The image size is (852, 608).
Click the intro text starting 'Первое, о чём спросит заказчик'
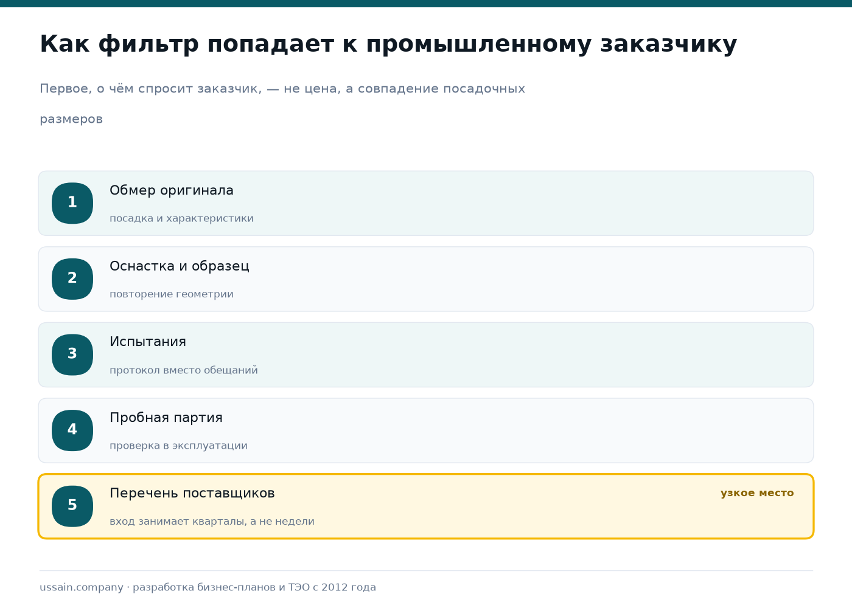pos(282,104)
